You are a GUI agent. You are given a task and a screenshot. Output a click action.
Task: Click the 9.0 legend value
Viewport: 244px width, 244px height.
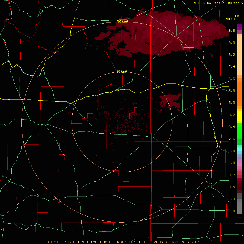(232, 43)
